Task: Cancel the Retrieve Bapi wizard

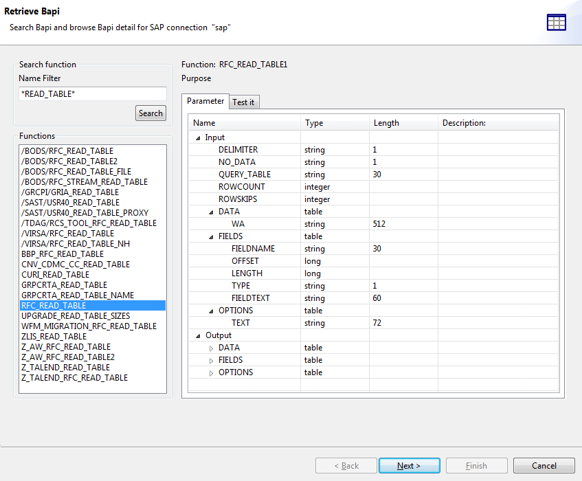Action: point(544,465)
